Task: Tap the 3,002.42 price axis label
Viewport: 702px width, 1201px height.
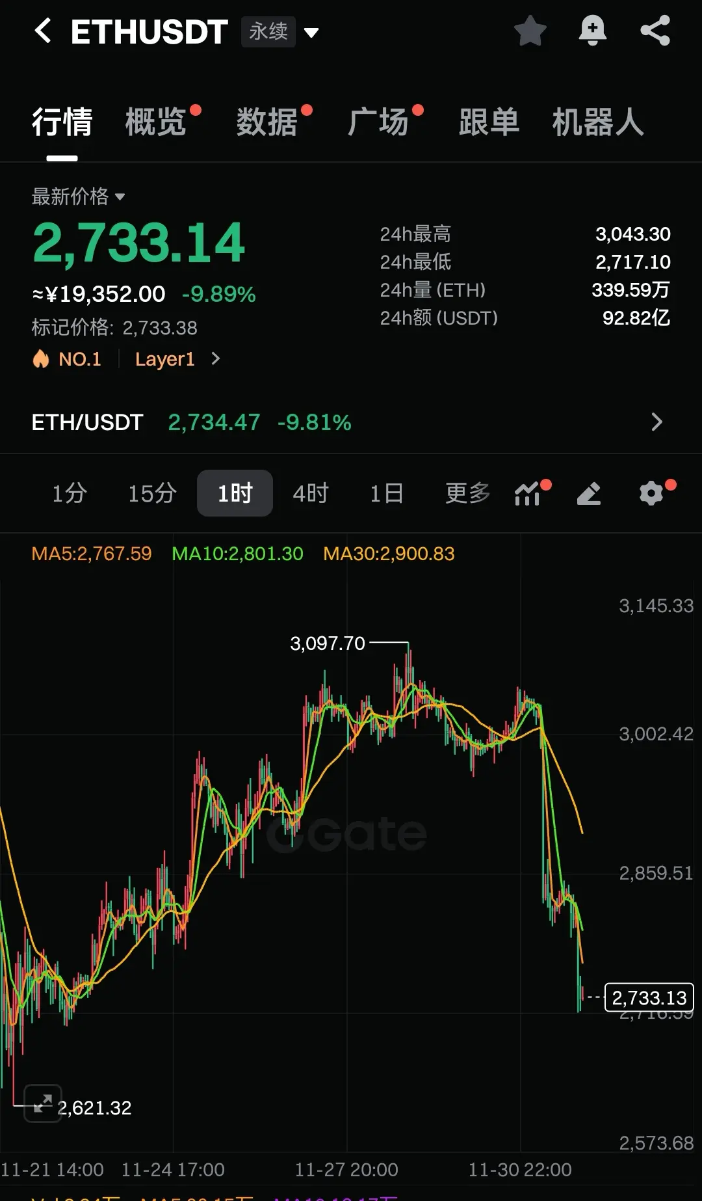Action: tap(656, 734)
